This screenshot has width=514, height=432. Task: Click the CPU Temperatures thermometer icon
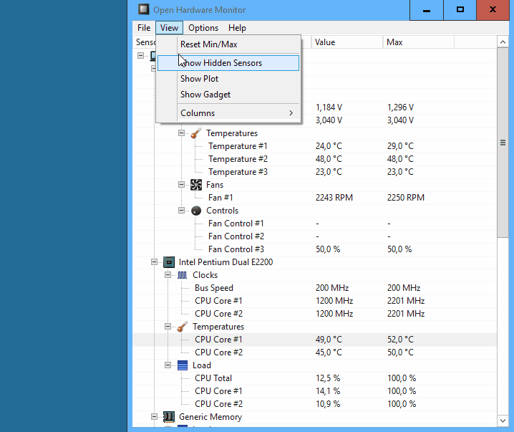tap(183, 327)
